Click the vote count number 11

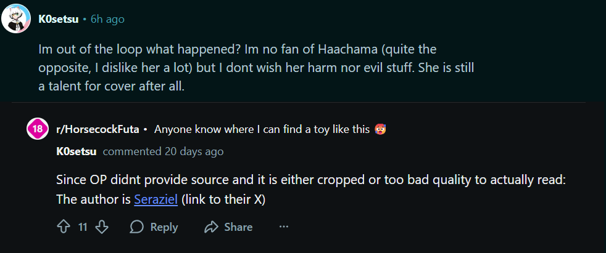coord(83,227)
